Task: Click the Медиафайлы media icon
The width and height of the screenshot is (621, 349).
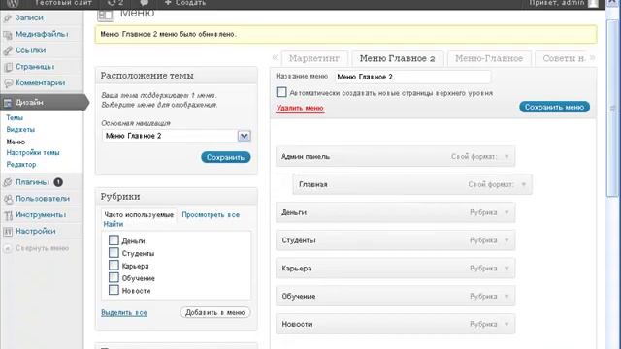Action: click(x=8, y=35)
